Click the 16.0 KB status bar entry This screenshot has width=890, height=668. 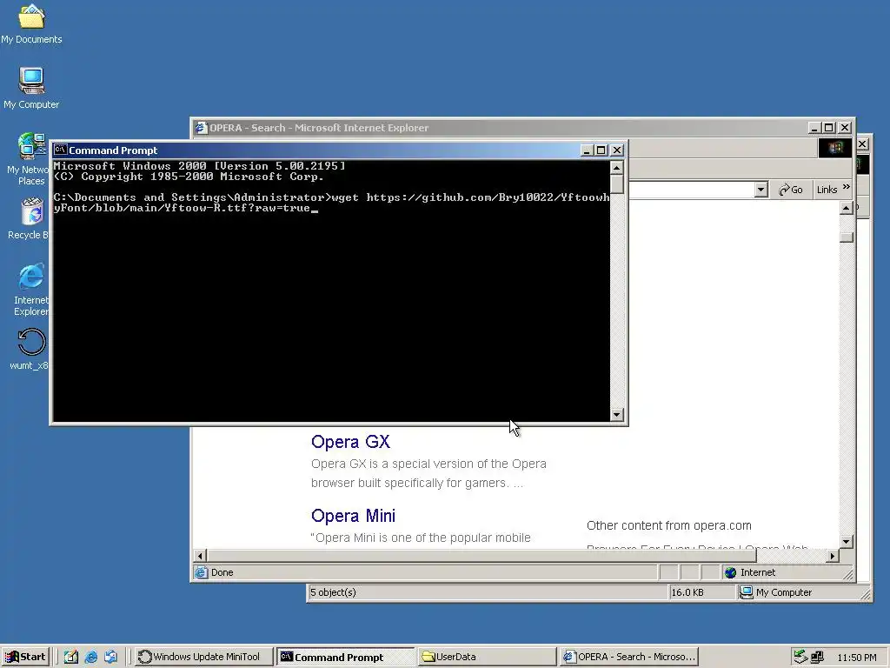[687, 592]
